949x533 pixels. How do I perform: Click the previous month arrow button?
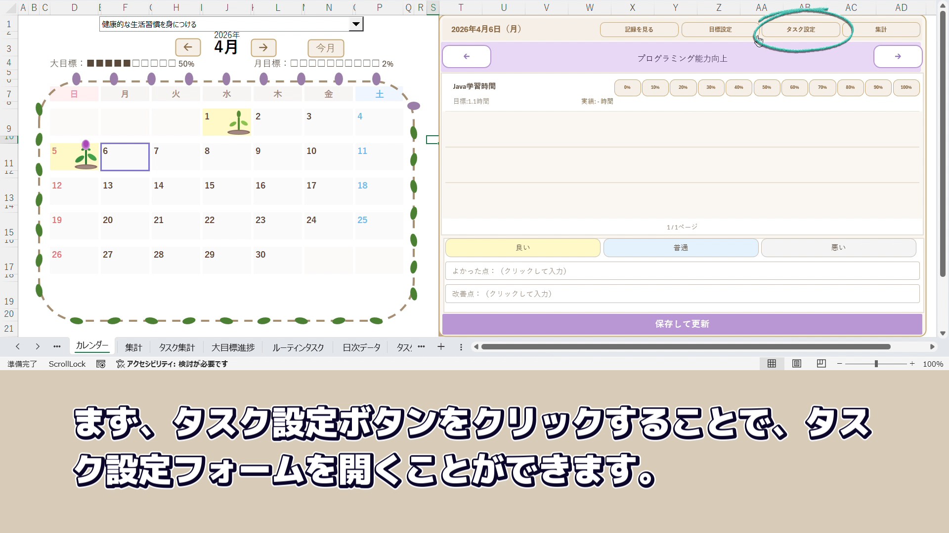(x=188, y=47)
